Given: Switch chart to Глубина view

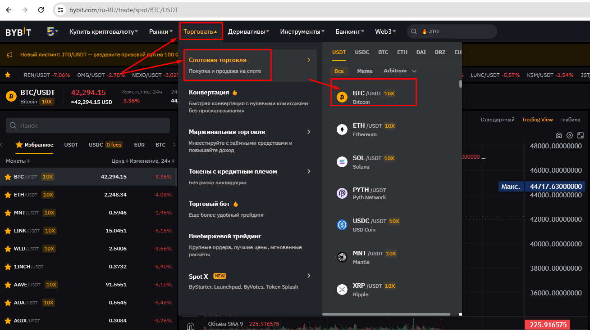Looking at the screenshot, I should tap(570, 120).
